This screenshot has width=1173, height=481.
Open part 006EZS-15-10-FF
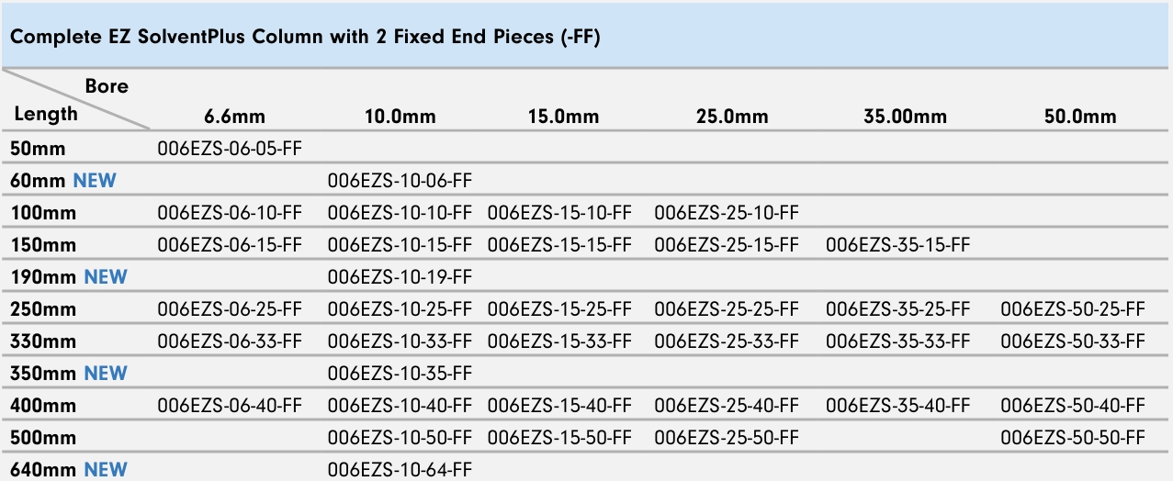pyautogui.click(x=560, y=213)
